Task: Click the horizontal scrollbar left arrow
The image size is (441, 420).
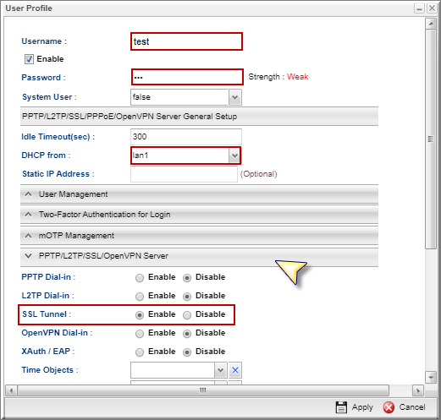Action: (11, 390)
